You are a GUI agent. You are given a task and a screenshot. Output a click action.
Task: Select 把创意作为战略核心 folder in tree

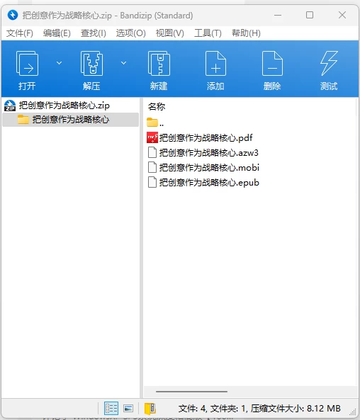coord(71,120)
